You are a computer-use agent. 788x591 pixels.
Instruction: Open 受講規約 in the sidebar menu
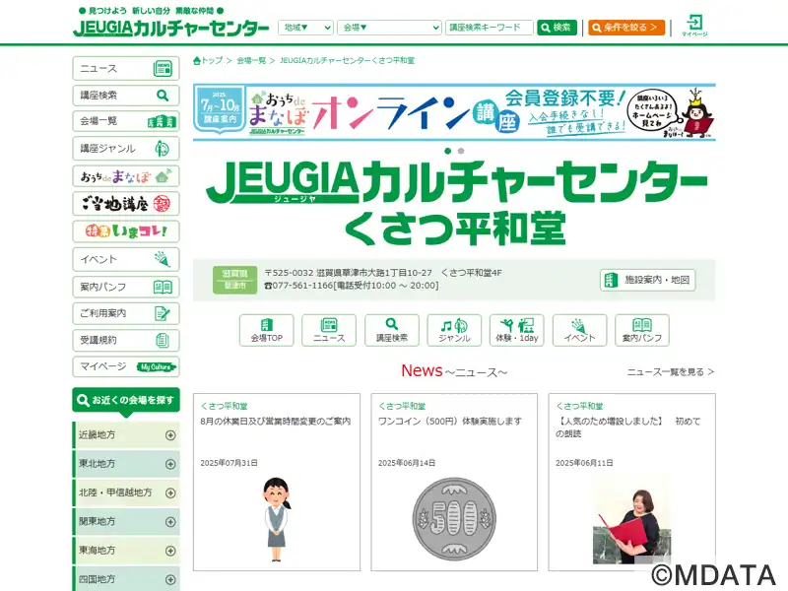tap(126, 340)
